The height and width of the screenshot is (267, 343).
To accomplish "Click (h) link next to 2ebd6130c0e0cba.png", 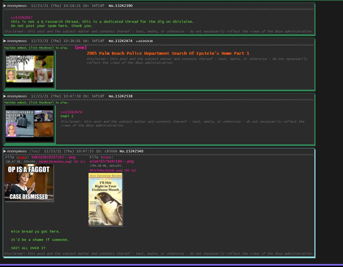I will point(76,162).
